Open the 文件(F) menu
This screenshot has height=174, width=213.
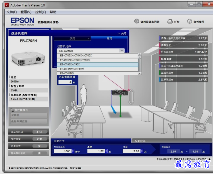coord(12,12)
